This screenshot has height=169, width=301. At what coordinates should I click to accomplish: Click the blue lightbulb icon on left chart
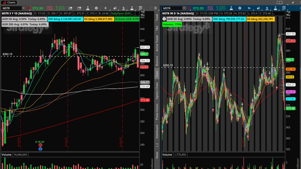[x=40, y=149]
